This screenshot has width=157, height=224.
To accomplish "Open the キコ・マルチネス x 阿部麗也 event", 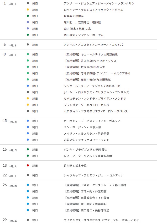I will click(91, 54).
